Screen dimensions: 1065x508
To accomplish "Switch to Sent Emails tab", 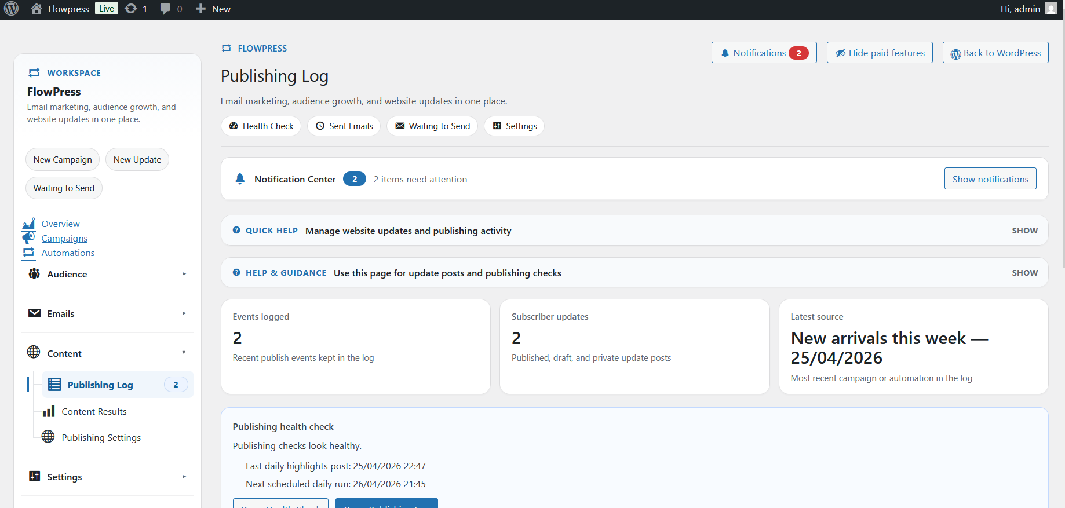I will coord(344,126).
